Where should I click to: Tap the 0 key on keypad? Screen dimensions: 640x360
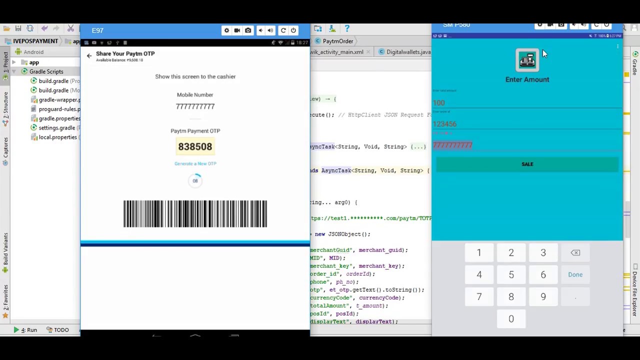pyautogui.click(x=511, y=318)
